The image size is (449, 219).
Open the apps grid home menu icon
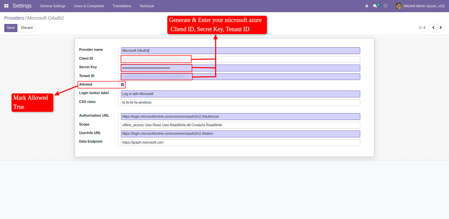(6, 6)
